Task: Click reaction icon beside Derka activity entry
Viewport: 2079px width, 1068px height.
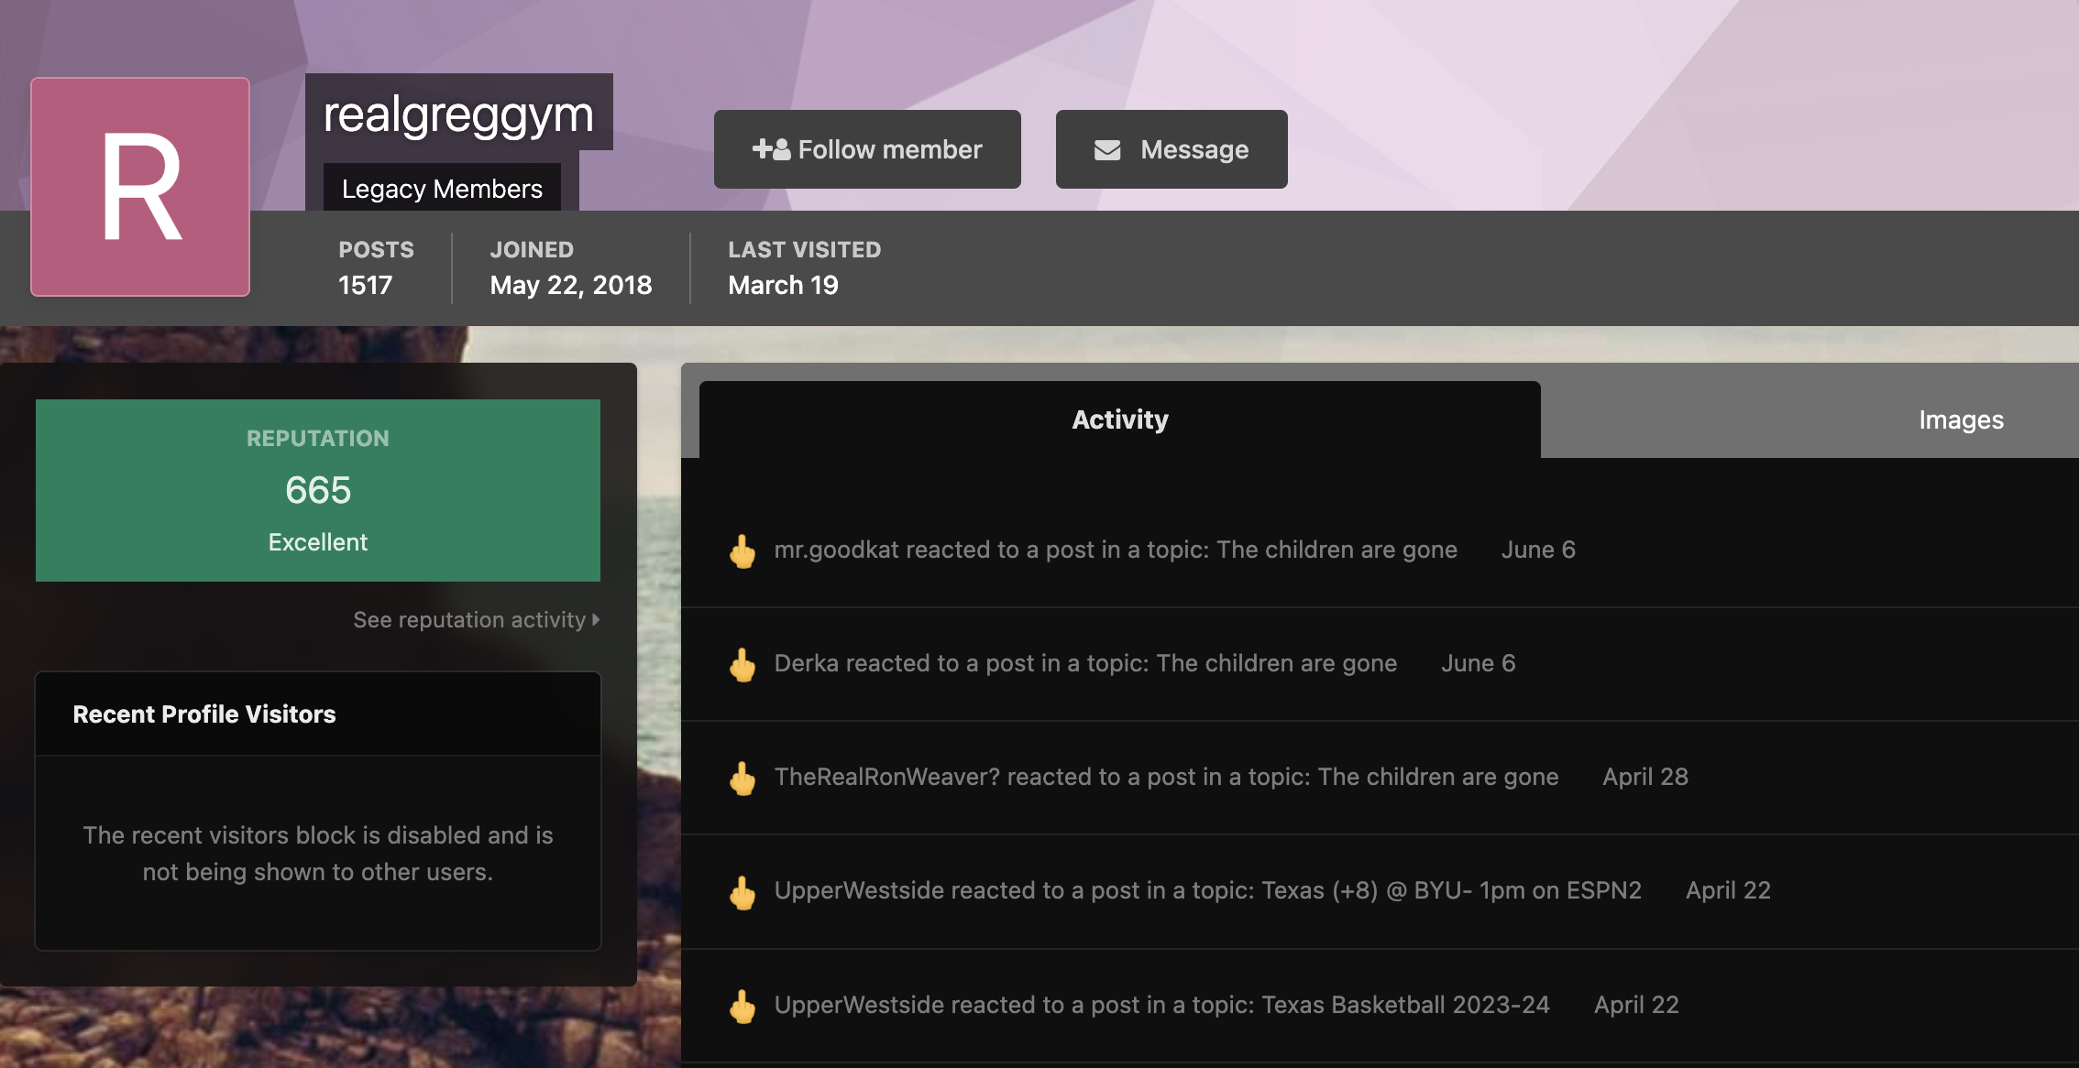Action: [742, 665]
